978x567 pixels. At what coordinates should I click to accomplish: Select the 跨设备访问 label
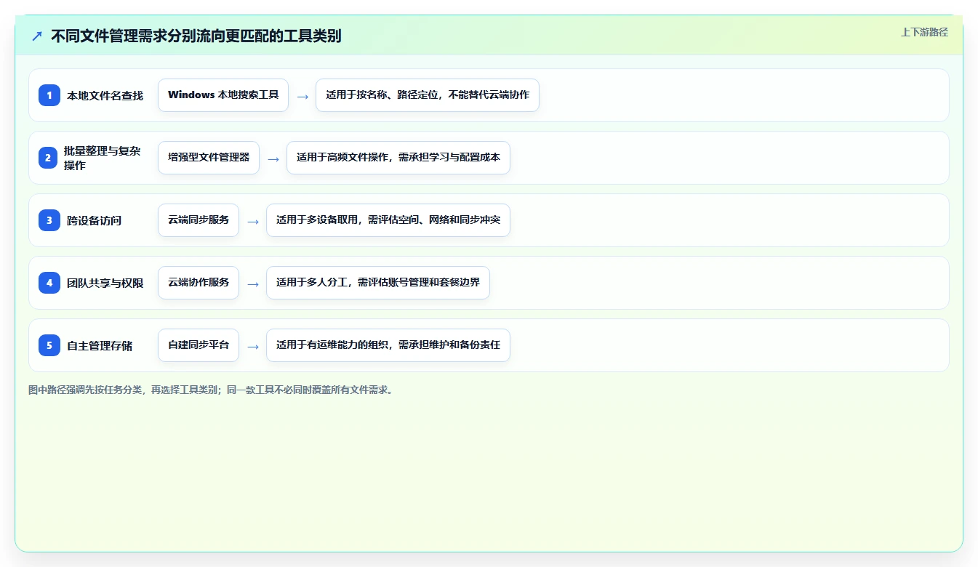[x=94, y=220]
